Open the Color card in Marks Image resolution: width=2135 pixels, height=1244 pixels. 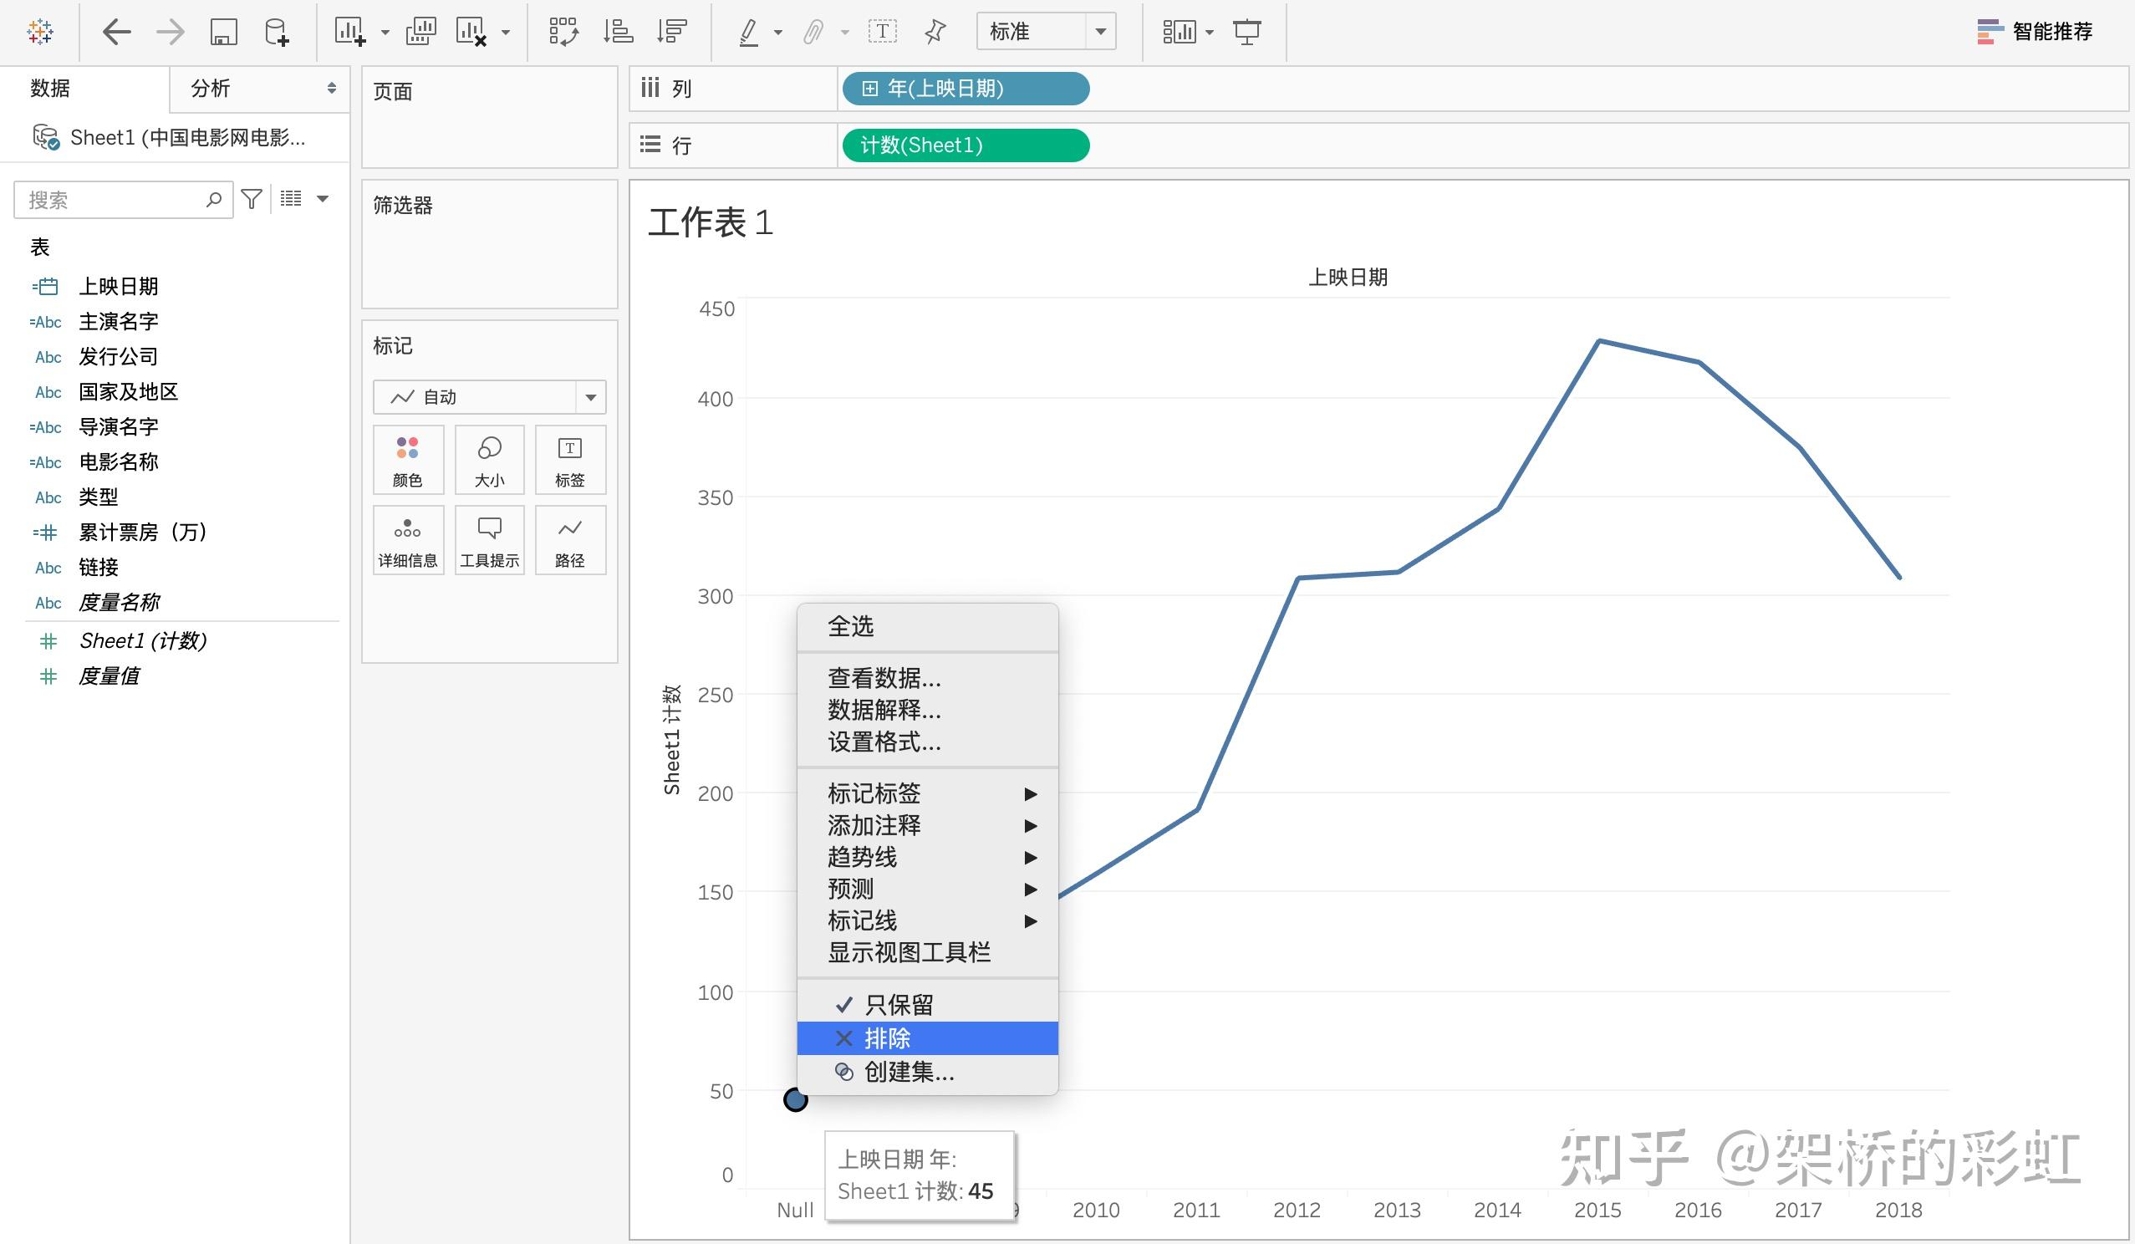[407, 459]
